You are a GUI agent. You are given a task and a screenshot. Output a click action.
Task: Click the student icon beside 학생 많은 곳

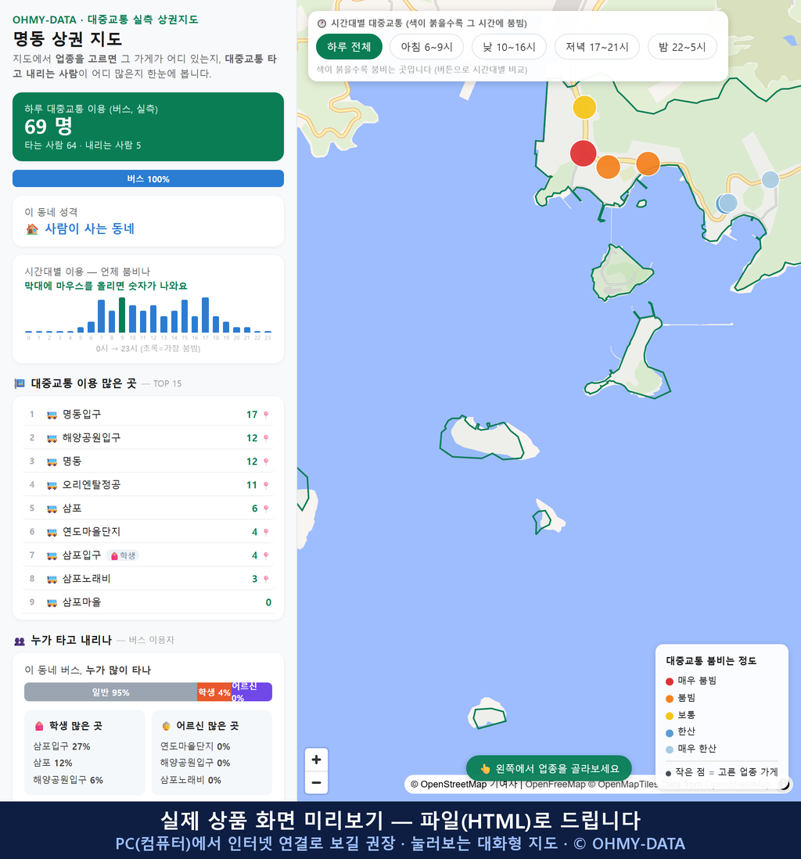pos(39,726)
